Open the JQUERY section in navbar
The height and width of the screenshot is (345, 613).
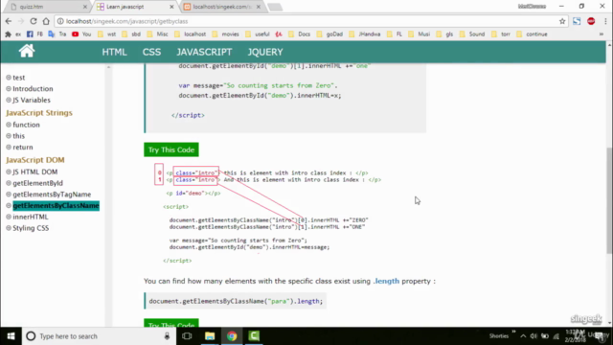[265, 52]
